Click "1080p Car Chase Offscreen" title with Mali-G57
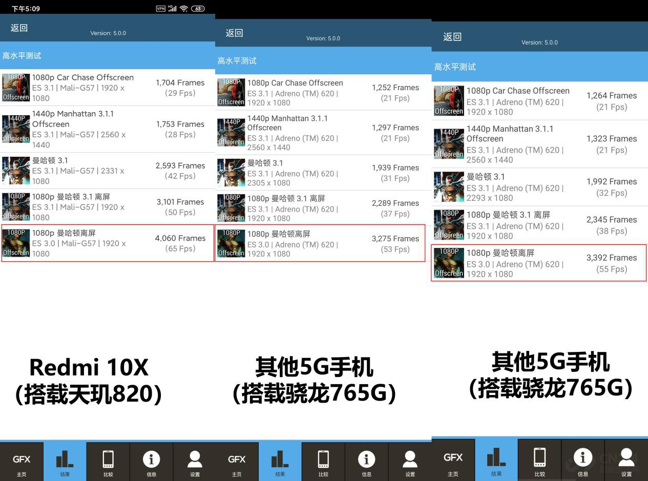The image size is (648, 481). point(83,77)
